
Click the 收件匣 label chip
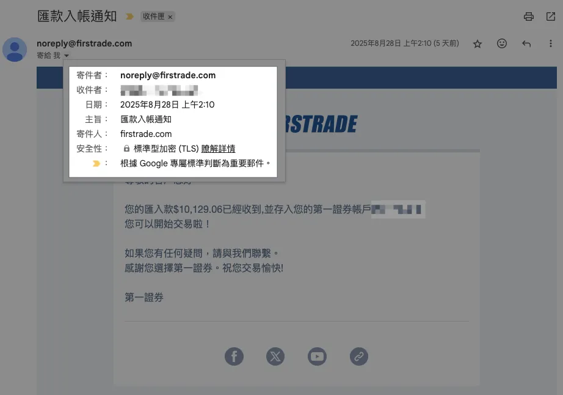coord(153,17)
